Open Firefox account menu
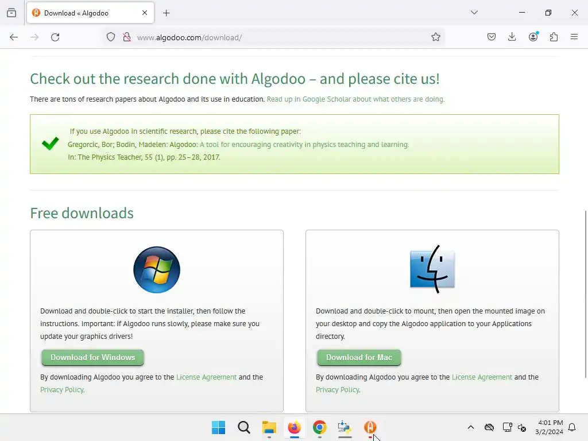The height and width of the screenshot is (441, 588). [x=533, y=36]
